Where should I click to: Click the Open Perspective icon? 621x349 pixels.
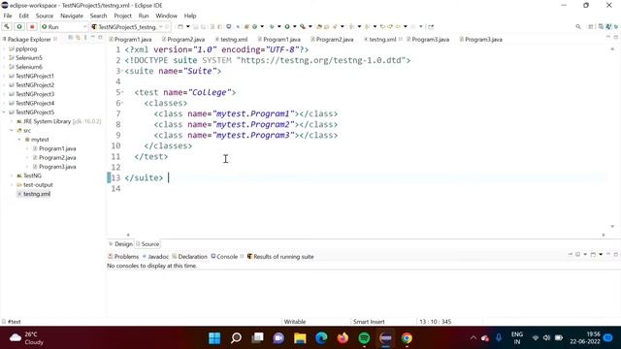(591, 26)
